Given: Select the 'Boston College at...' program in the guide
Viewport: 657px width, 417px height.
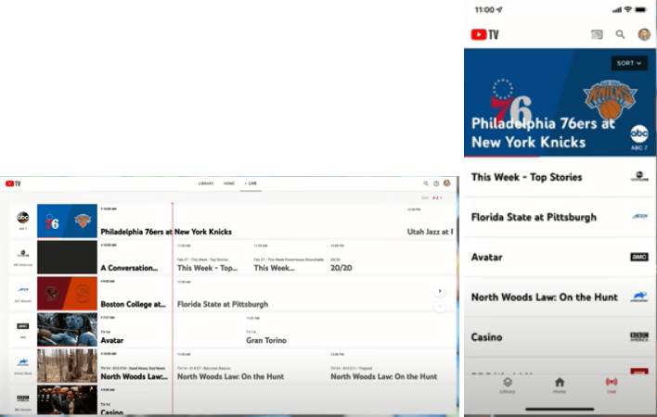Looking at the screenshot, I should coord(134,305).
